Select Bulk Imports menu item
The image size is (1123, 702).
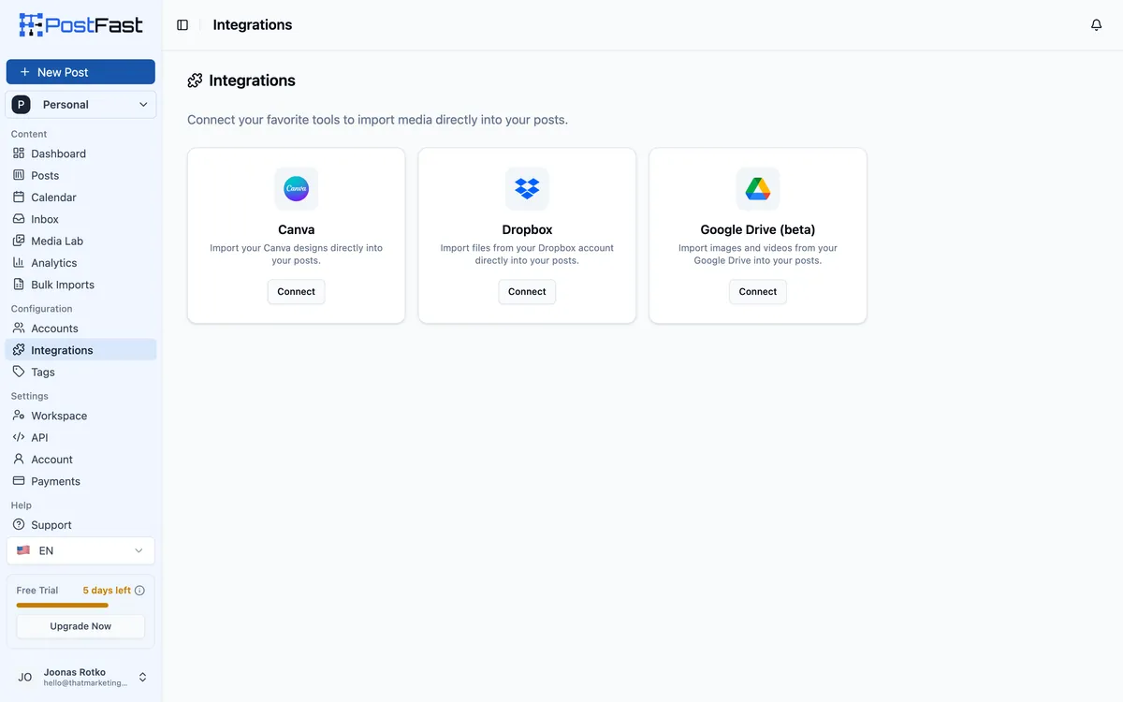80,285
